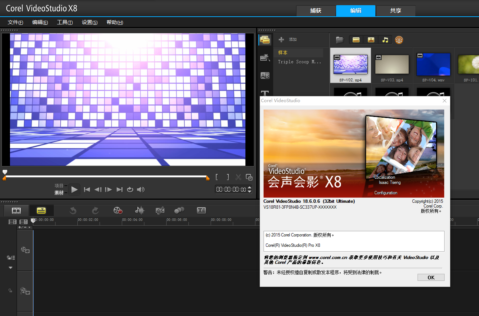
Task: Launch the Auto Music tool
Action: (160, 211)
